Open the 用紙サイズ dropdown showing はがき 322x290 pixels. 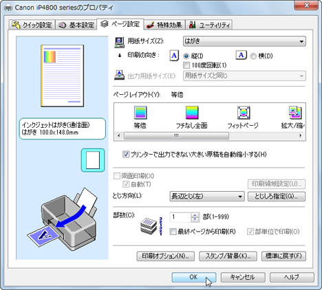coord(244,41)
